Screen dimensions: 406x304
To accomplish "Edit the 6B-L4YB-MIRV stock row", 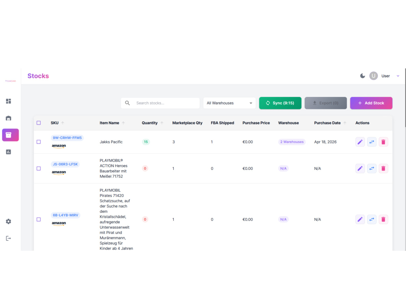I will tap(360, 219).
